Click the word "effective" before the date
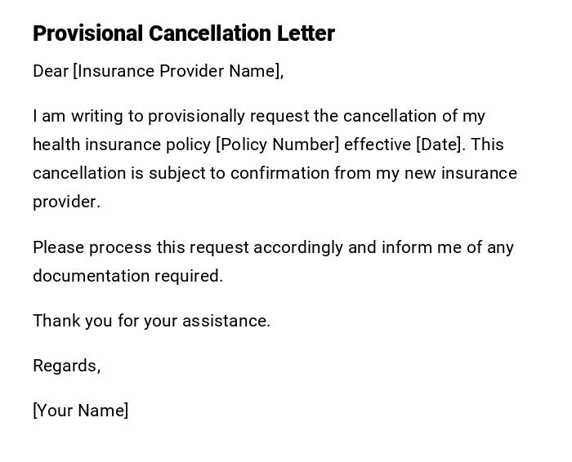572x462 pixels. [x=377, y=144]
